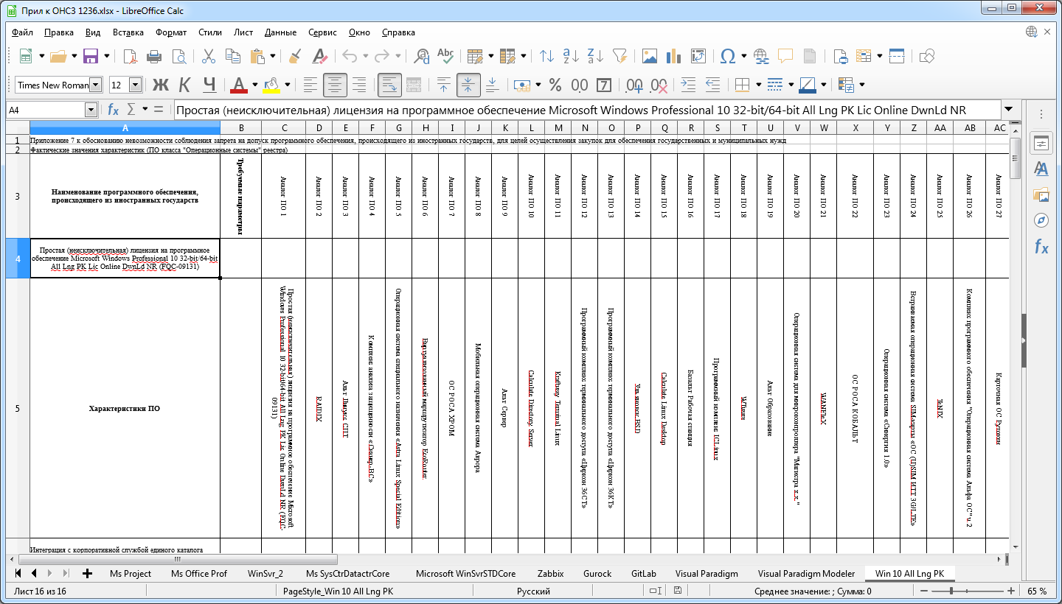The image size is (1062, 604).
Task: Toggle italic К formatting
Action: [185, 85]
